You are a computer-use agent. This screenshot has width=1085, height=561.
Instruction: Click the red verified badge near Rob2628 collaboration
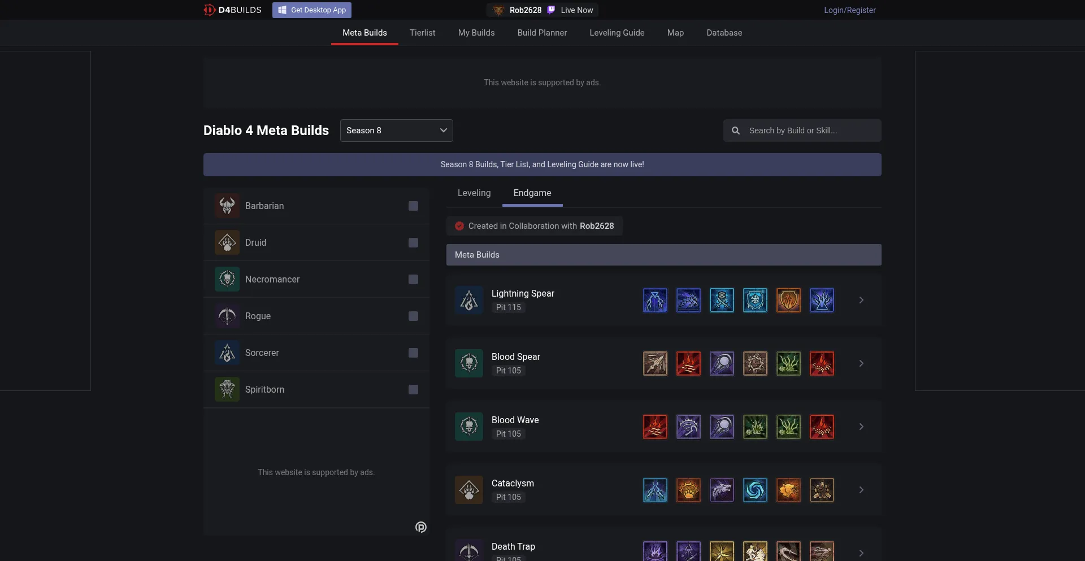tap(459, 226)
